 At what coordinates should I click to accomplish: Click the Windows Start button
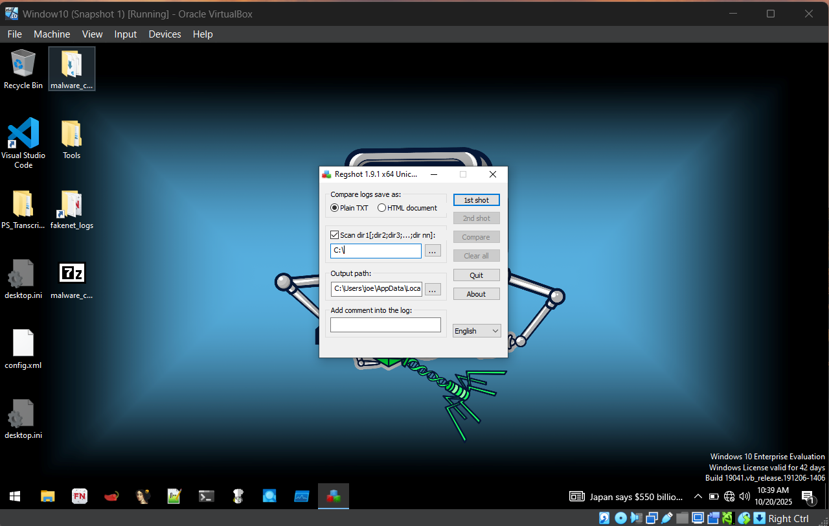(x=16, y=496)
